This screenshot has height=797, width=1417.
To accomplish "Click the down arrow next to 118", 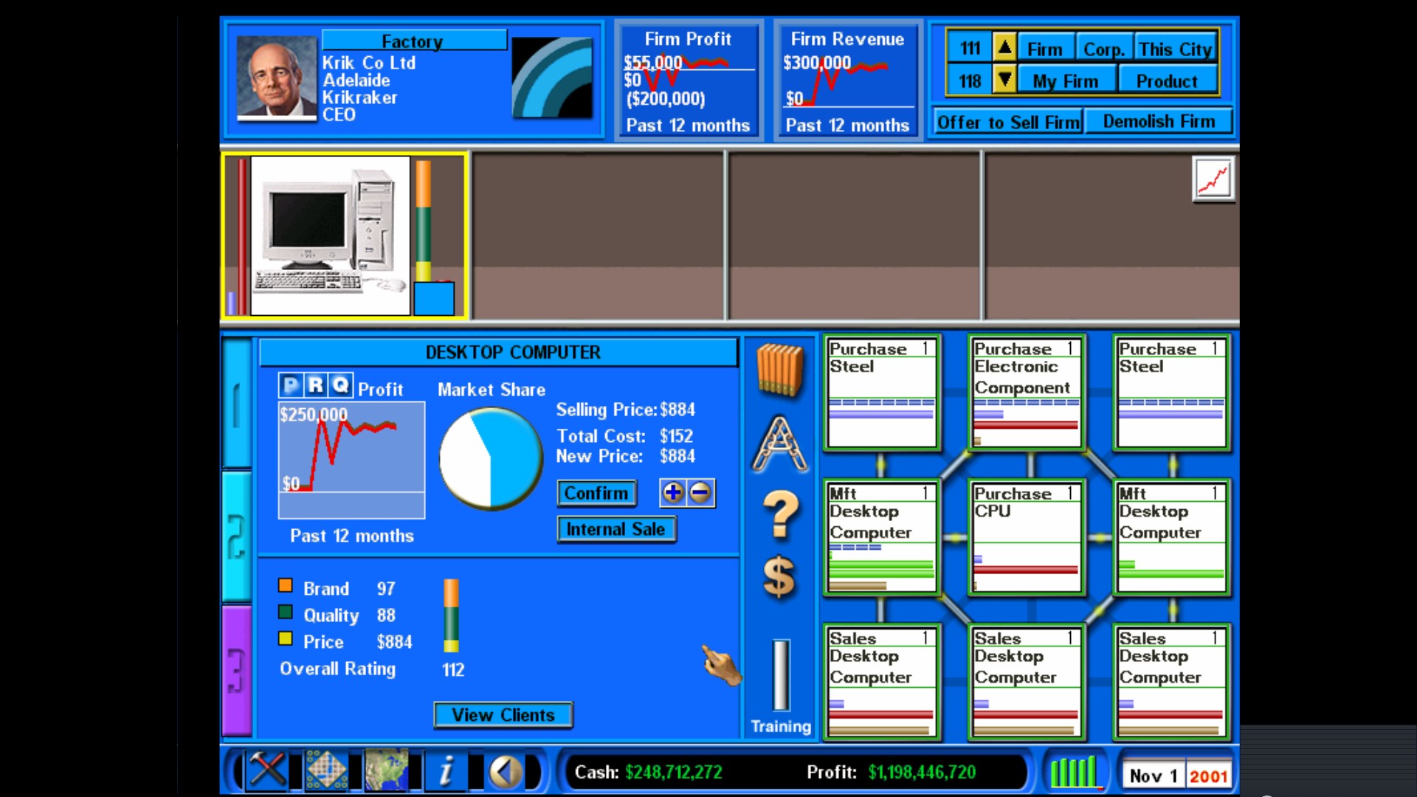I will tap(1004, 79).
